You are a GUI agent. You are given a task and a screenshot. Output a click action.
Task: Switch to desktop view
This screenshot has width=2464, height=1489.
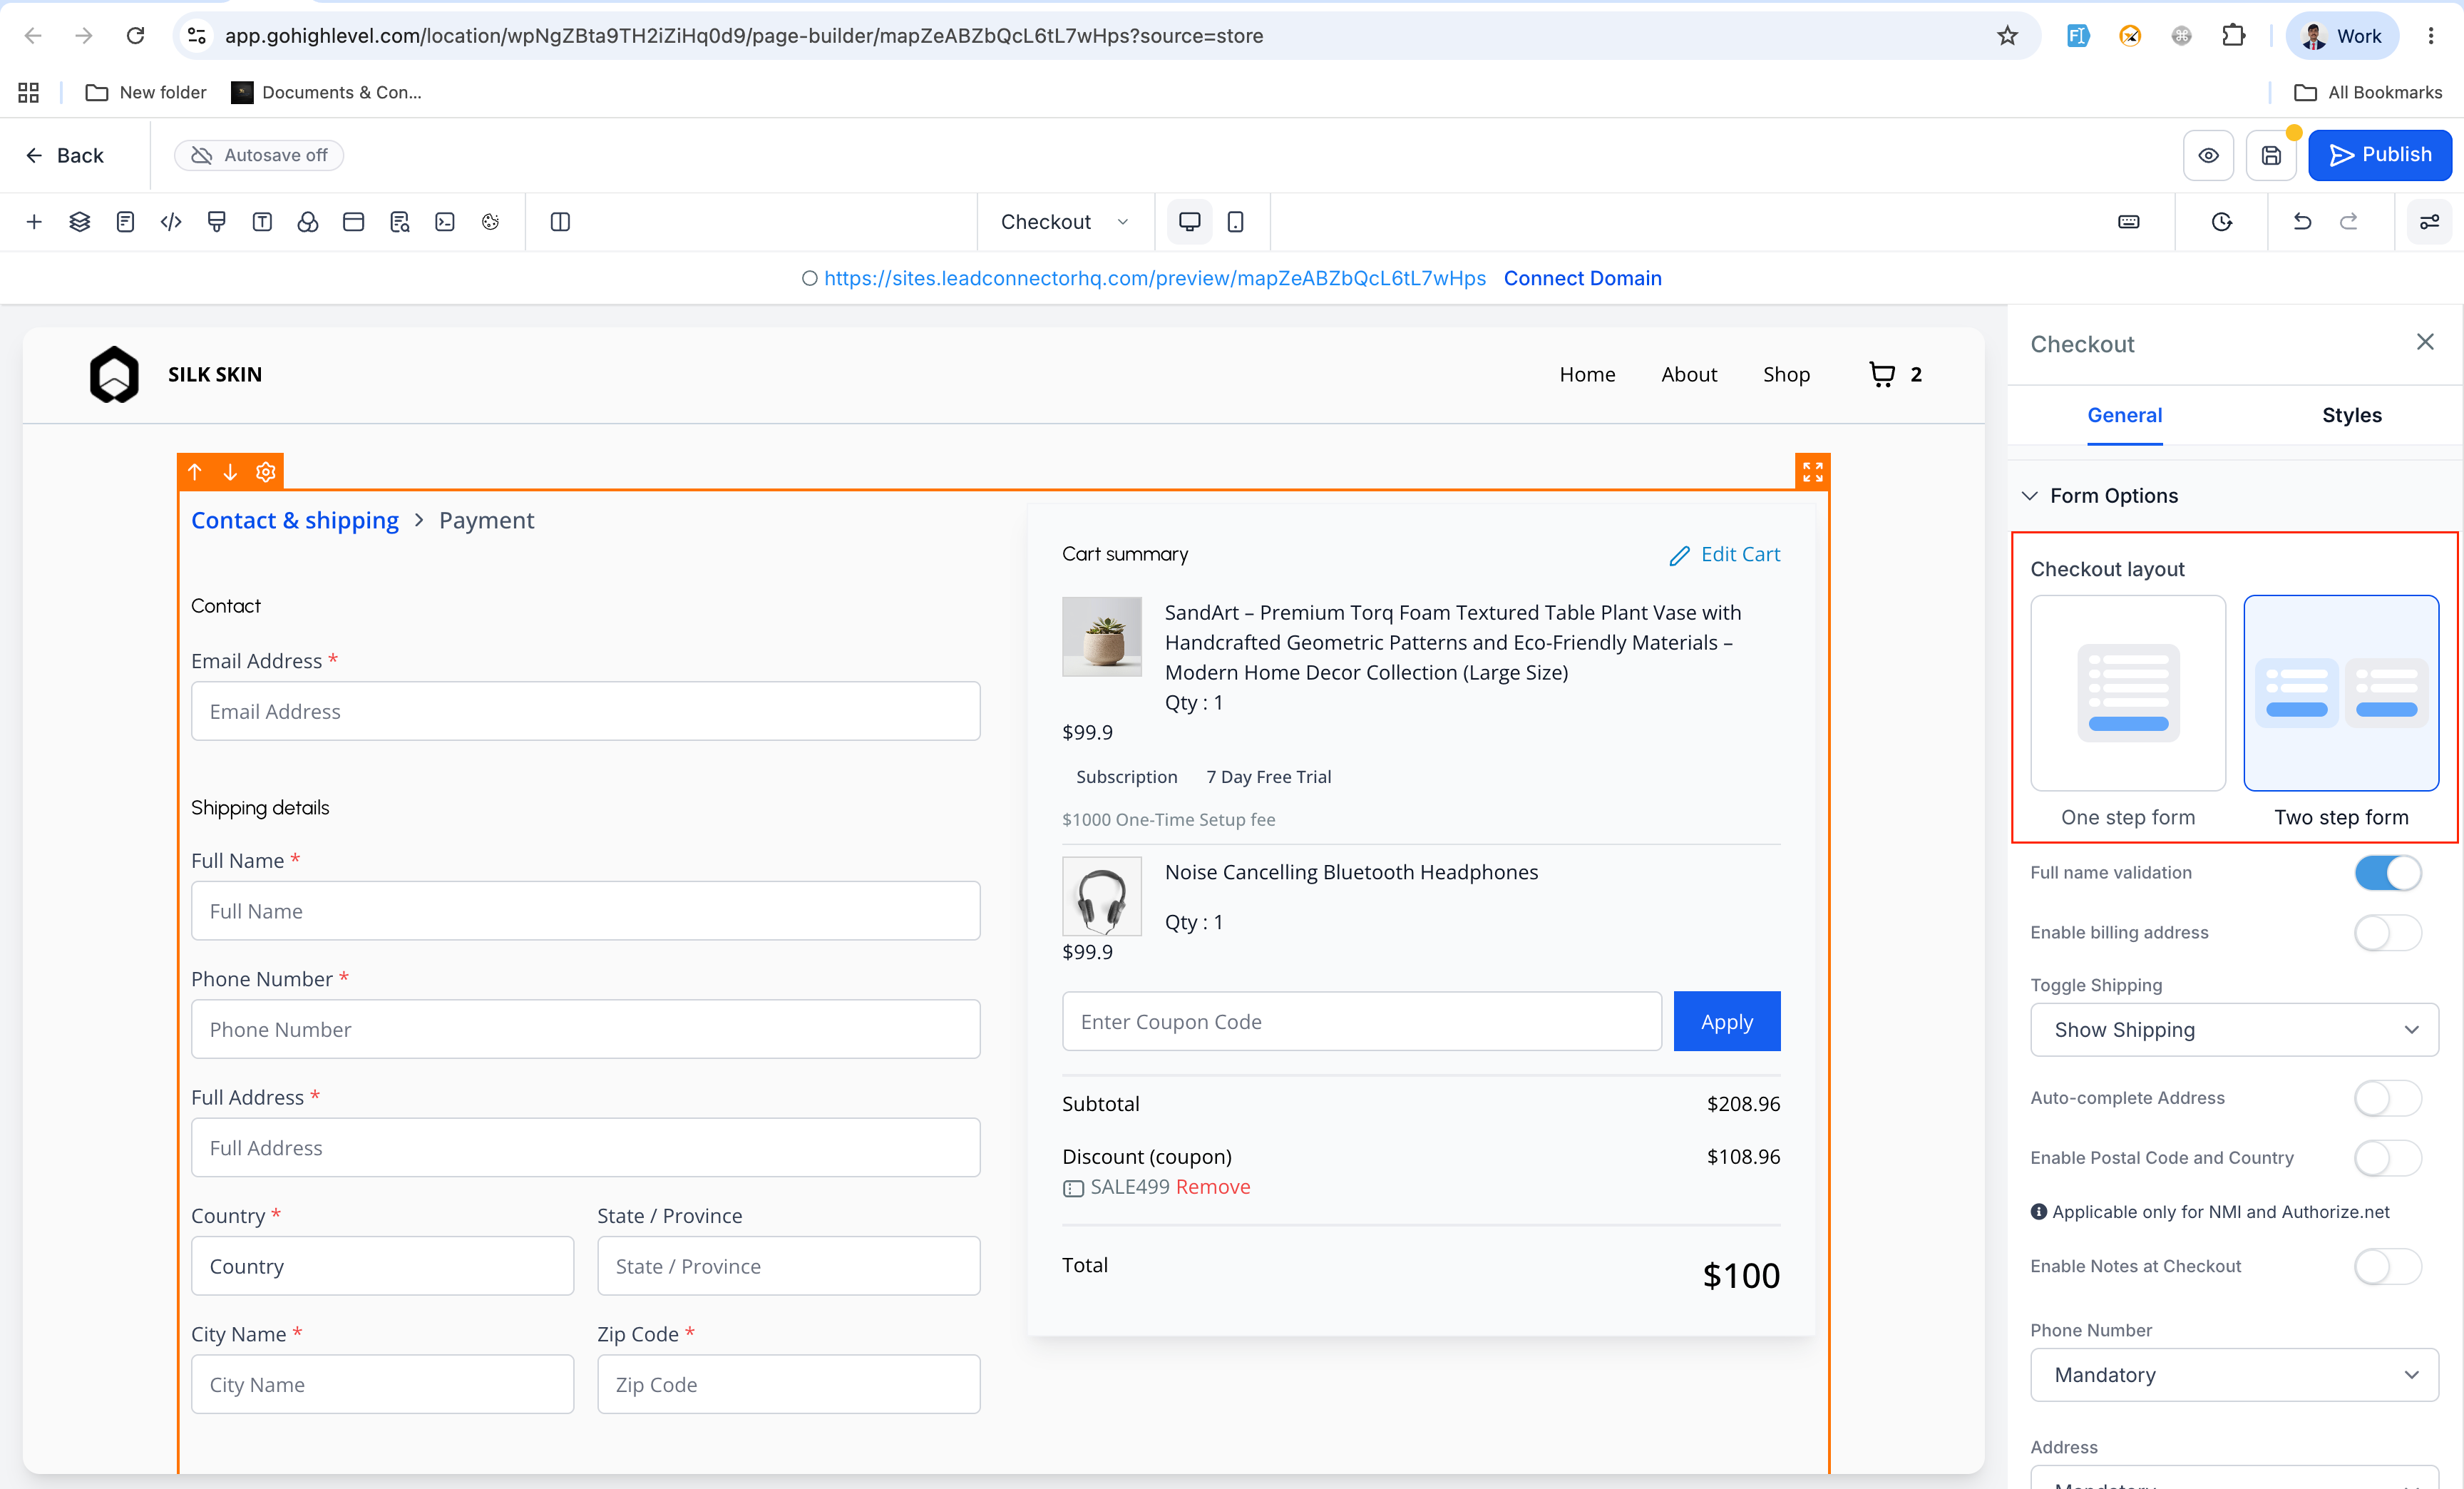[x=1190, y=222]
